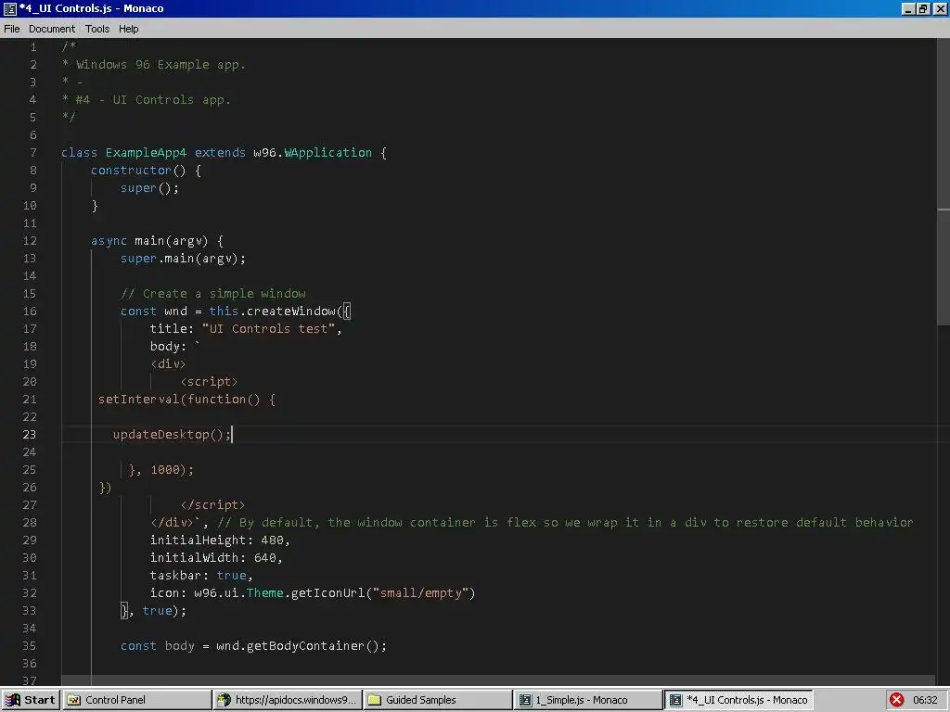The height and width of the screenshot is (712, 950).
Task: Click on 'setInterval' on line 21
Action: point(139,400)
